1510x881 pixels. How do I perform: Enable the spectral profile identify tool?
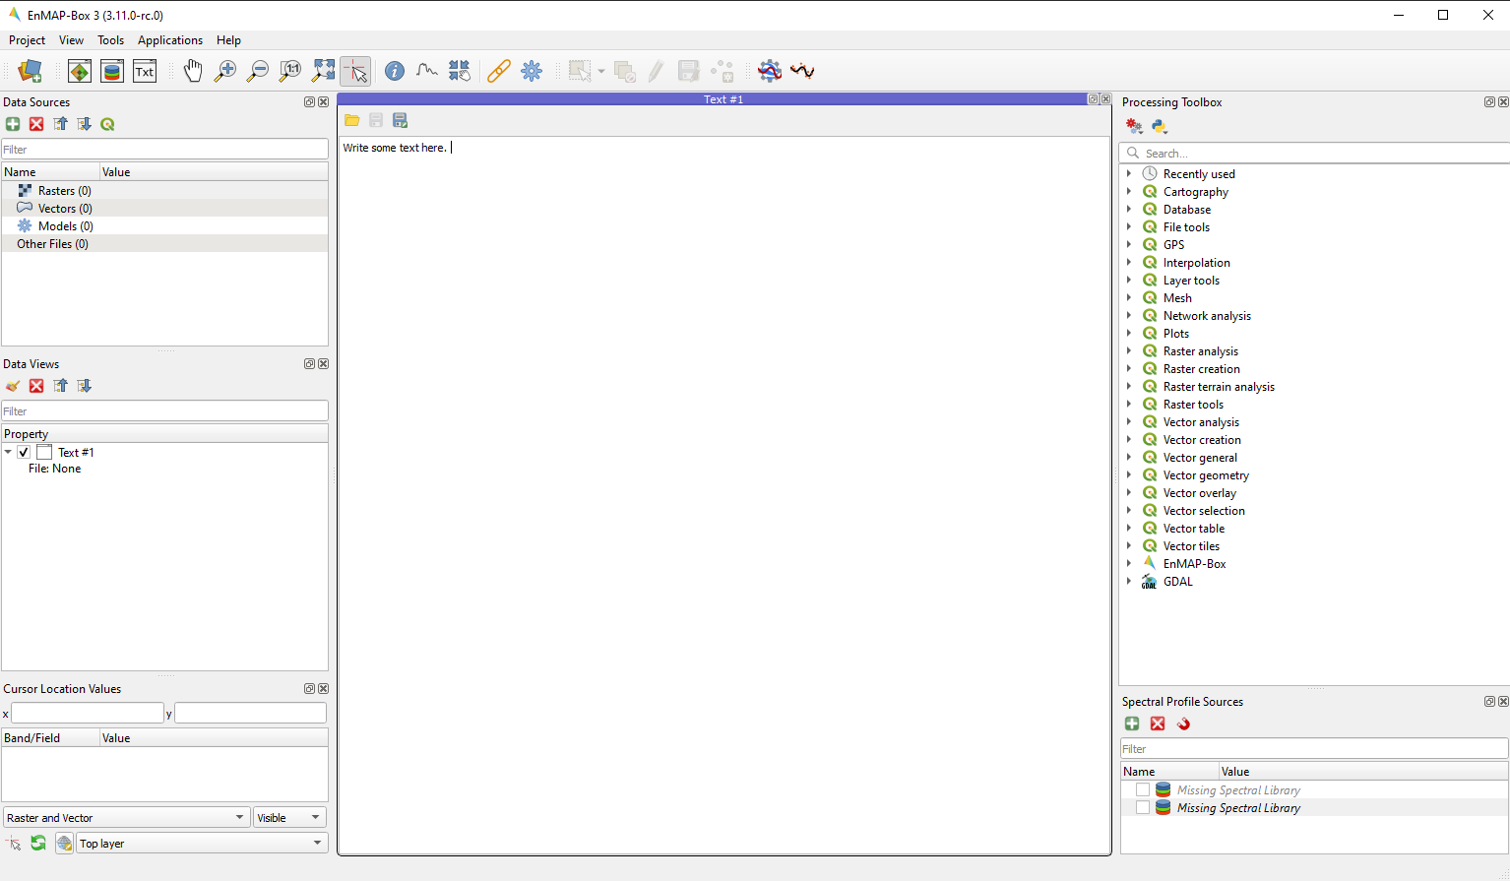click(427, 71)
